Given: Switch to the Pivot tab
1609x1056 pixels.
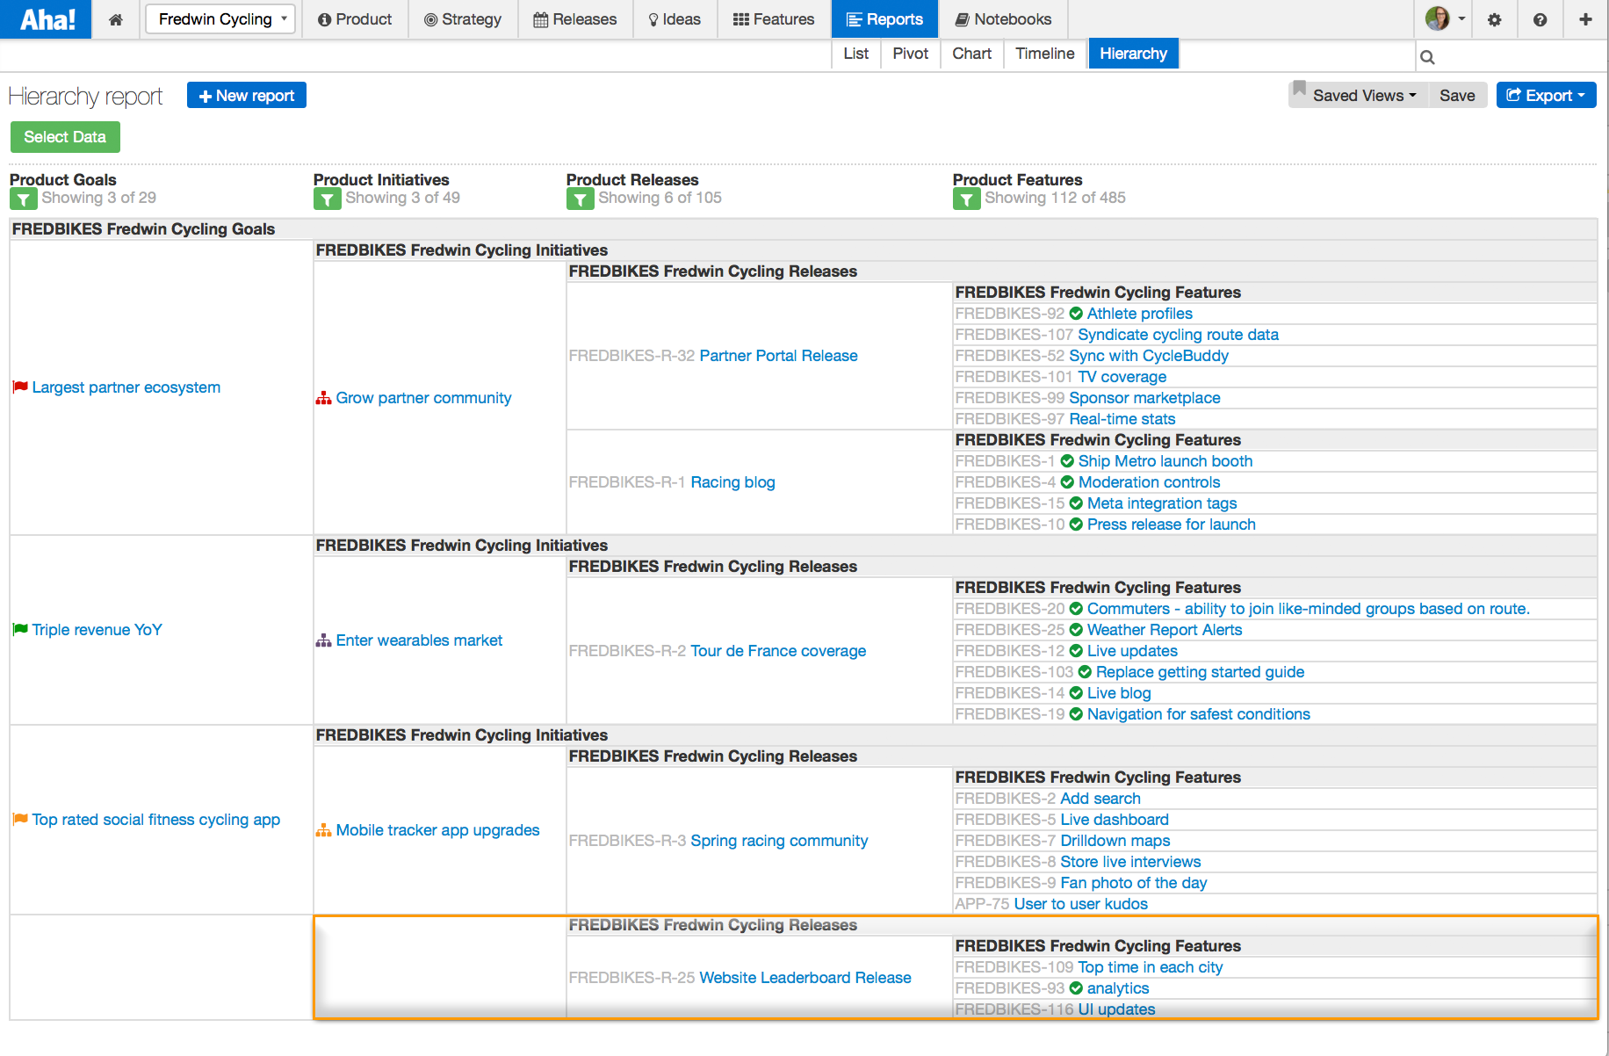Looking at the screenshot, I should pyautogui.click(x=910, y=54).
